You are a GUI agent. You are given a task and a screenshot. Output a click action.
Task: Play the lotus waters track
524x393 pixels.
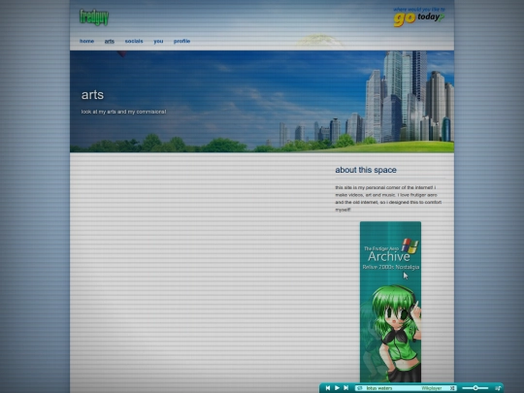pos(337,388)
